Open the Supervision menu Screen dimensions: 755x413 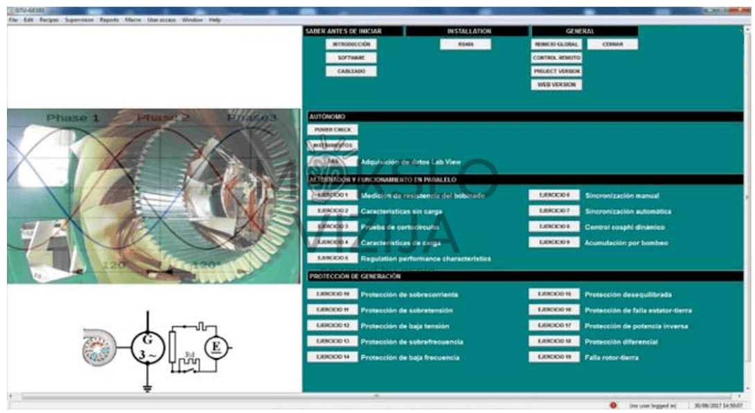pos(78,20)
